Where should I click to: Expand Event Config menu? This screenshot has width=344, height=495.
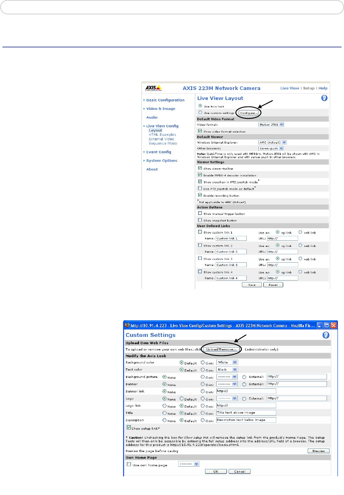tap(159, 152)
